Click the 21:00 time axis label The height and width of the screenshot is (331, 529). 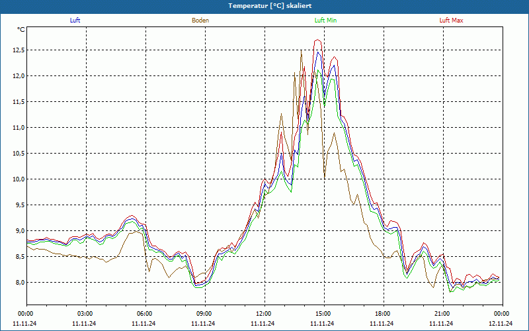tap(441, 314)
